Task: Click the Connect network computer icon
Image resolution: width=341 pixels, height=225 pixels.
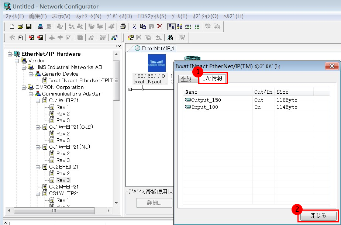Action: point(41,26)
